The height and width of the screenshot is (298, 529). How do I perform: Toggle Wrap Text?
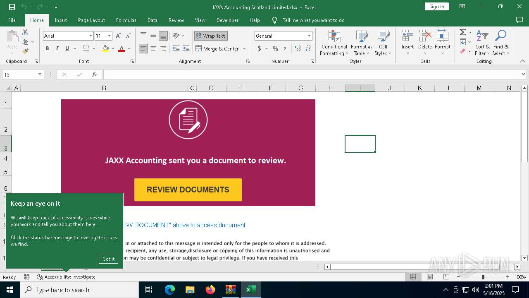point(211,36)
